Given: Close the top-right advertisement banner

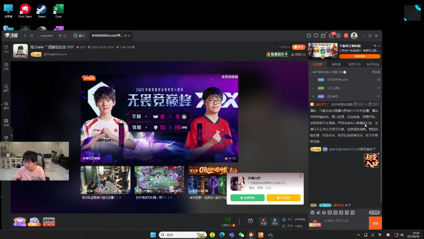Looking at the screenshot, I should [x=379, y=46].
